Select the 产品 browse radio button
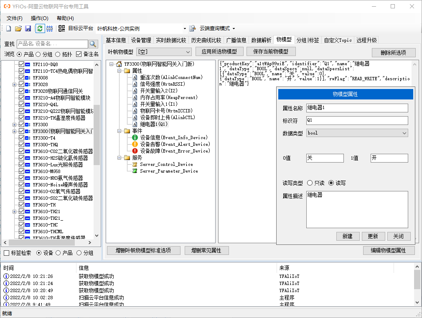Screen dimensions: 422x318 tap(19, 54)
